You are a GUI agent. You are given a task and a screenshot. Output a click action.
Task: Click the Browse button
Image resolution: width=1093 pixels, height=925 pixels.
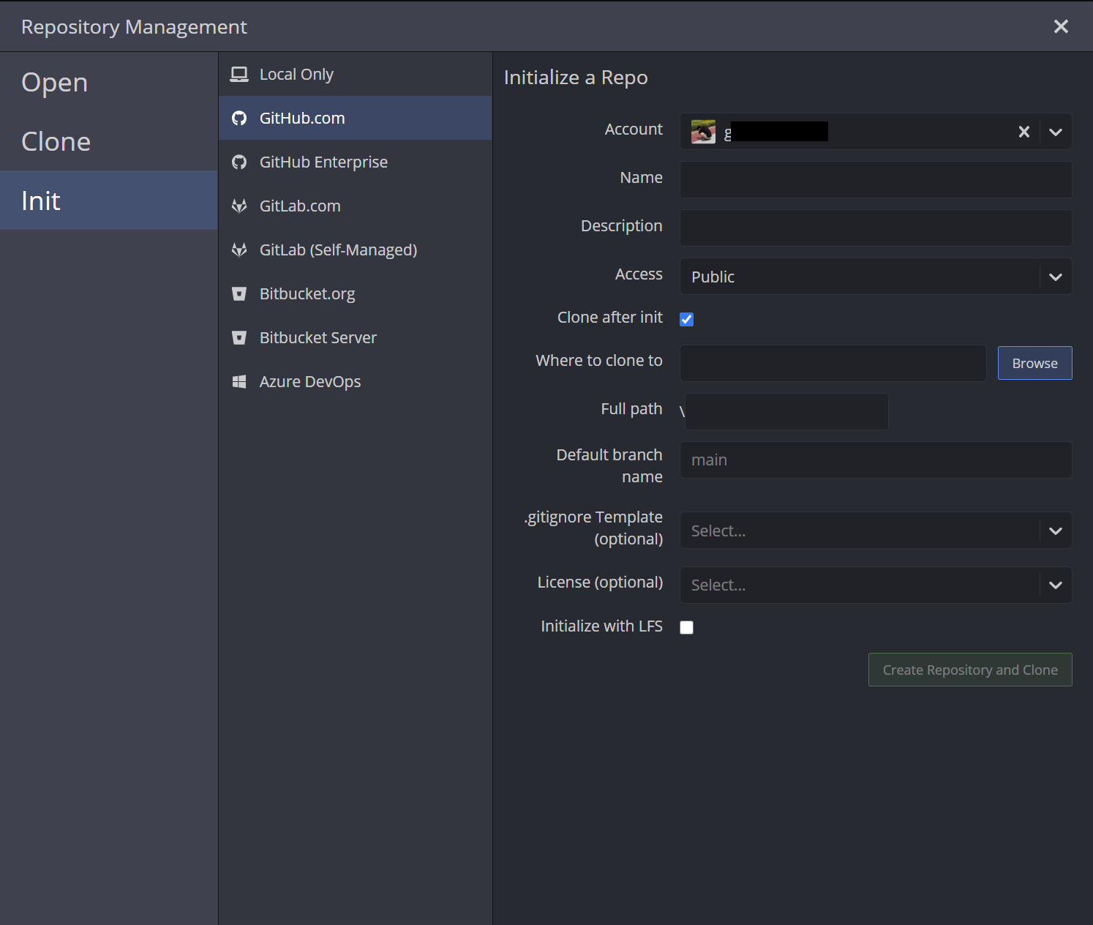coord(1034,363)
